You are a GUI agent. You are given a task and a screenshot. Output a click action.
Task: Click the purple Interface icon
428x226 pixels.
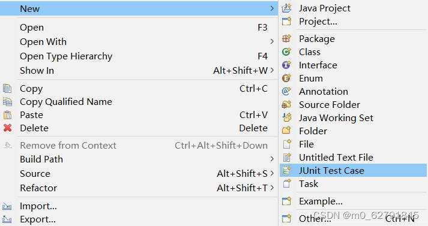[286, 65]
